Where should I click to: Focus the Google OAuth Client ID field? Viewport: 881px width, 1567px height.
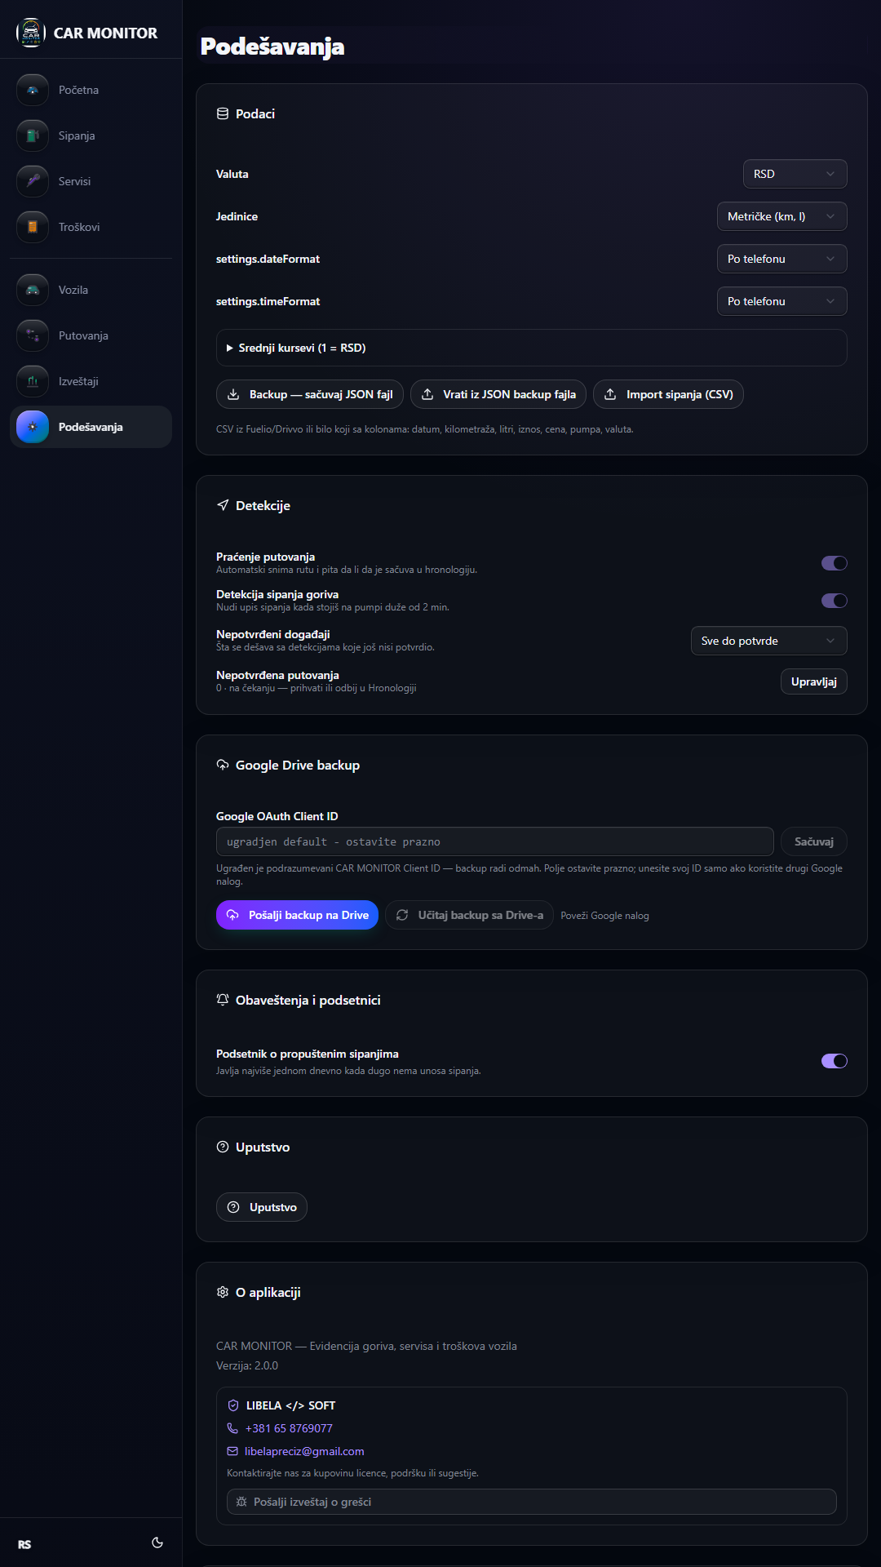[x=494, y=841]
